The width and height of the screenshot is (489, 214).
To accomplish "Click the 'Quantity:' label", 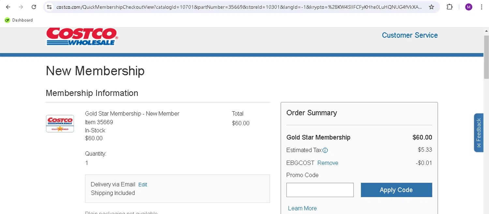I will (96, 154).
